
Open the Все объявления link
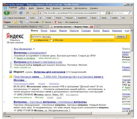tap(23, 49)
